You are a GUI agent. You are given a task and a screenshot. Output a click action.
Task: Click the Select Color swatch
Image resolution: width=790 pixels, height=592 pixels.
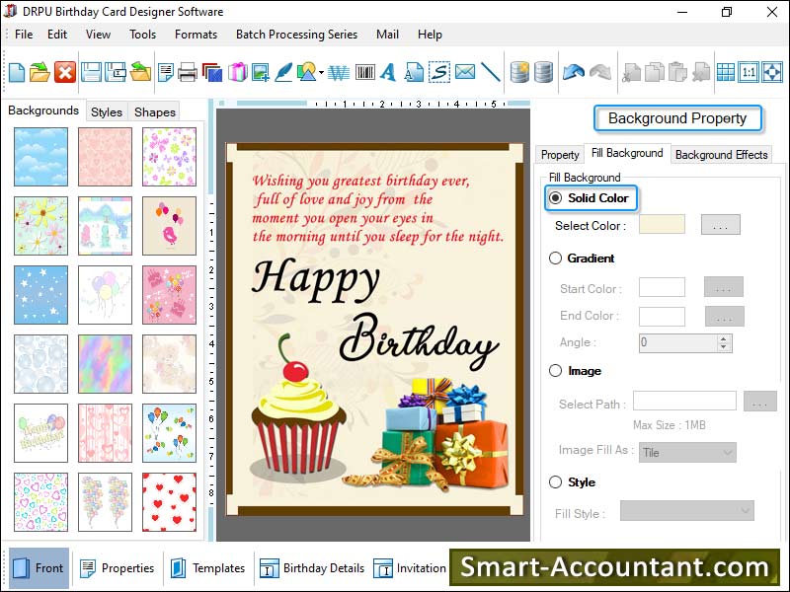coord(662,225)
